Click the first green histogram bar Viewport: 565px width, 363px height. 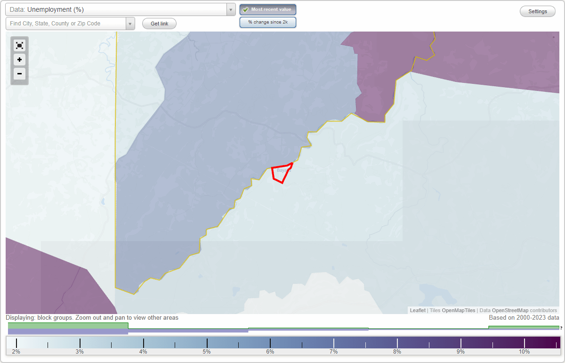[x=68, y=326]
